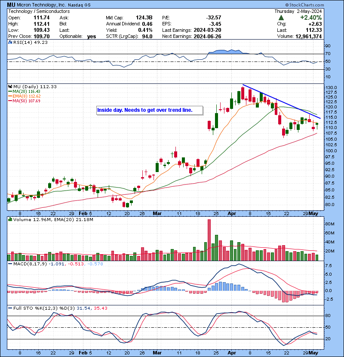The width and height of the screenshot is (344, 357).
Task: Click the Thursday 2-May-2024 date
Action: pyautogui.click(x=298, y=11)
